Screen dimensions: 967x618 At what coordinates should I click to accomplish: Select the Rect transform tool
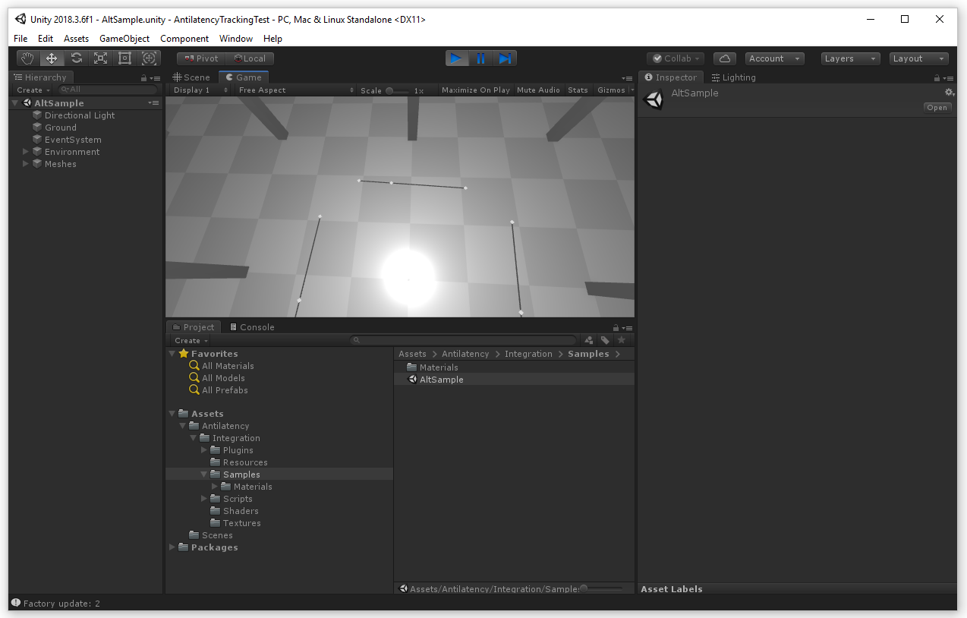[x=124, y=58]
